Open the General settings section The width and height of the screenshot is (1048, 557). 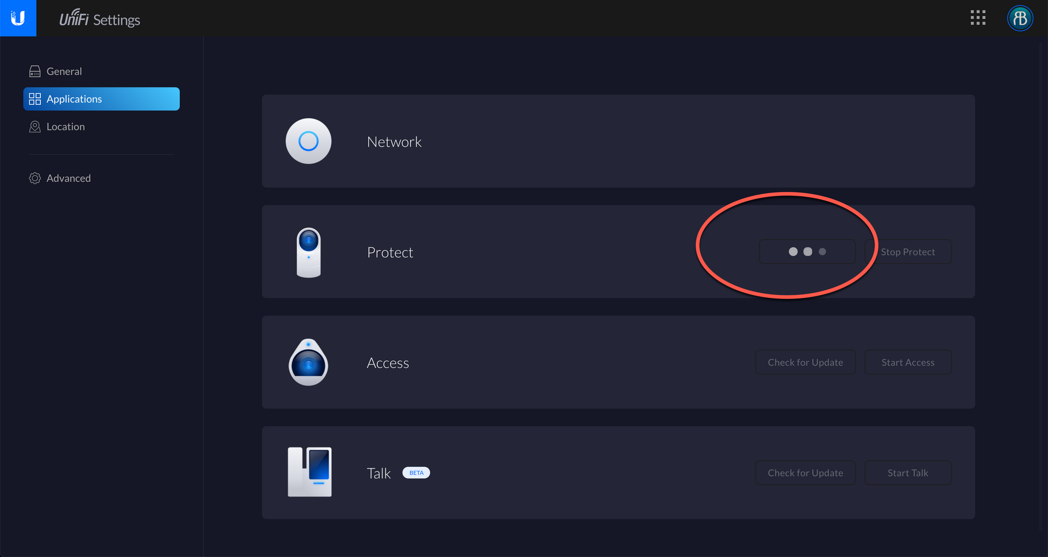64,71
